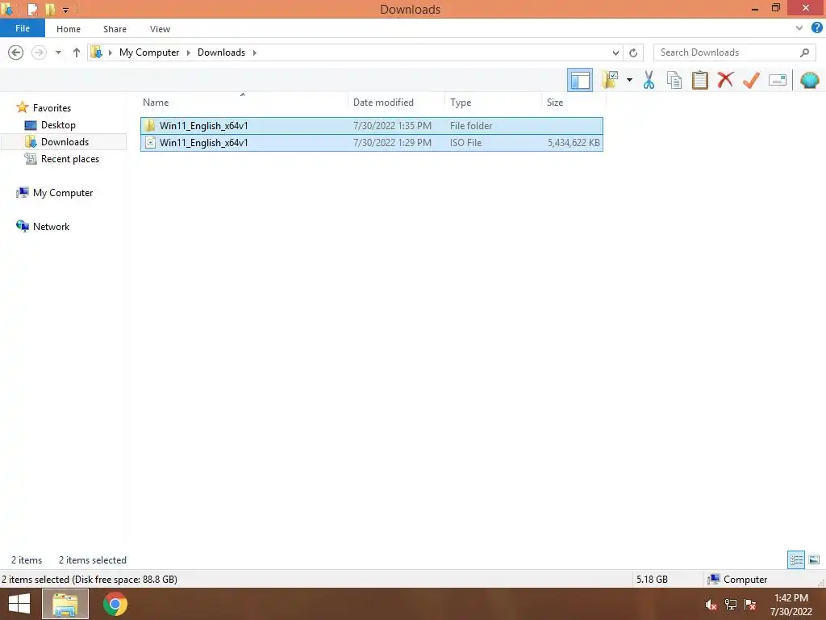826x620 pixels.
Task: Click the rename field toolbar icon
Action: (778, 80)
